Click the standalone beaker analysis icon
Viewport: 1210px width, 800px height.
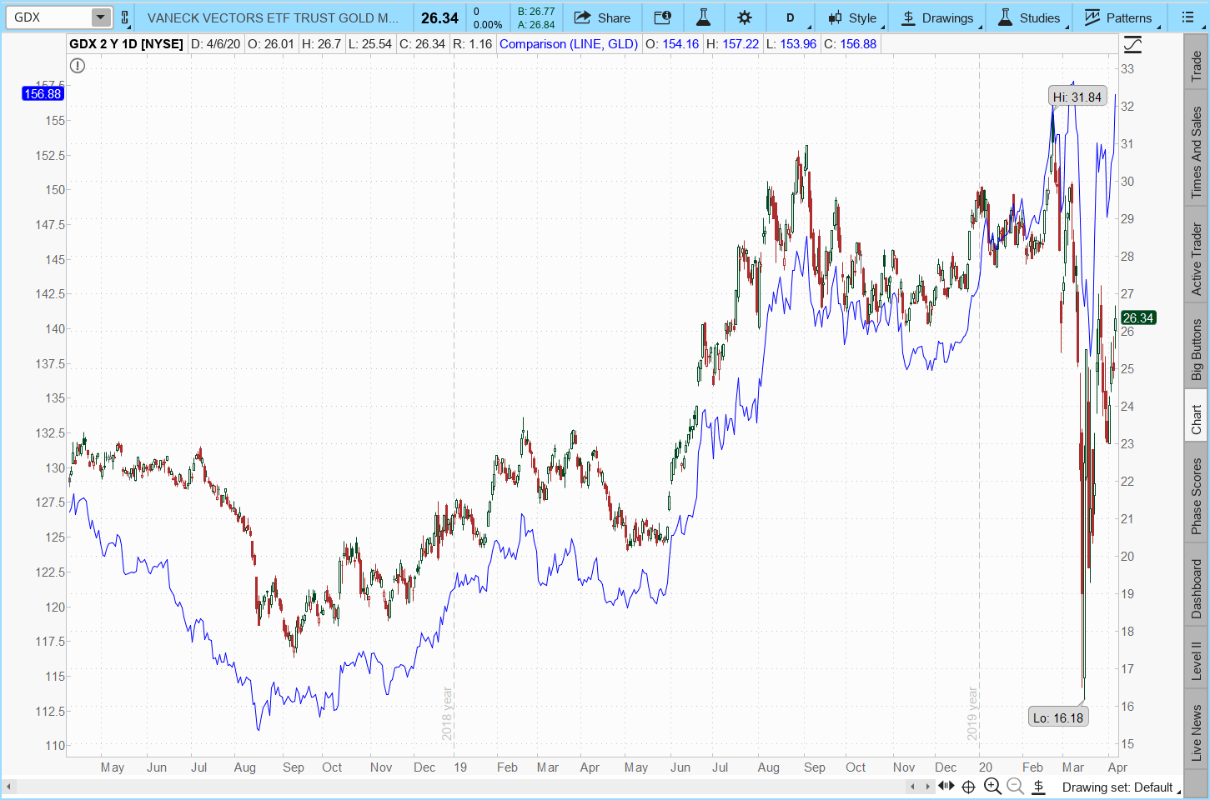[705, 17]
